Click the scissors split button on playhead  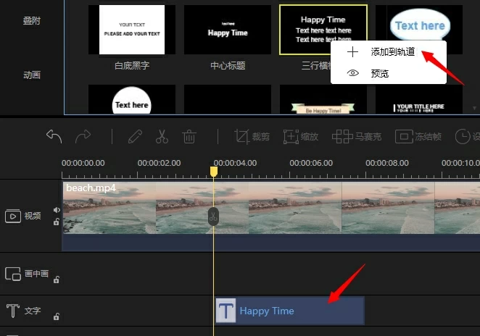click(213, 217)
